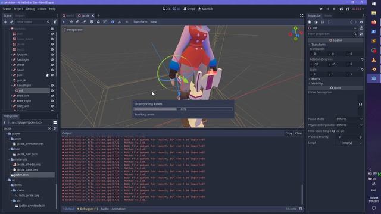The image size is (381, 214).
Task: Click the Filter properties search field
Action: coord(332,34)
